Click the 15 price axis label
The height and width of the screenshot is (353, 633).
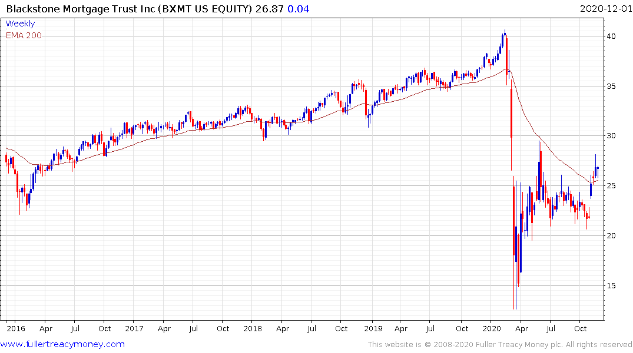[611, 286]
